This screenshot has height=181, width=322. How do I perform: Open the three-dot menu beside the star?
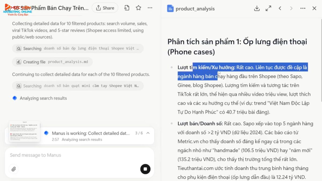point(150,8)
